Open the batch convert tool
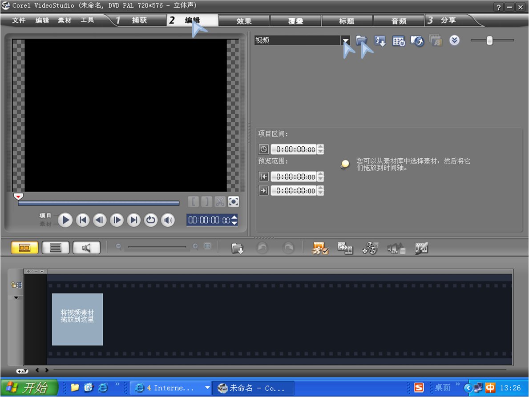 pyautogui.click(x=345, y=249)
